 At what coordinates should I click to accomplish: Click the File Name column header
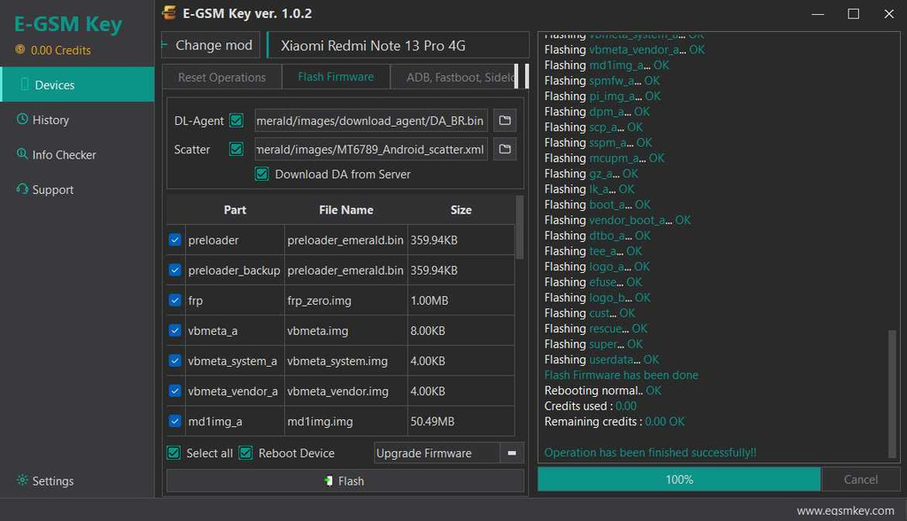(346, 210)
